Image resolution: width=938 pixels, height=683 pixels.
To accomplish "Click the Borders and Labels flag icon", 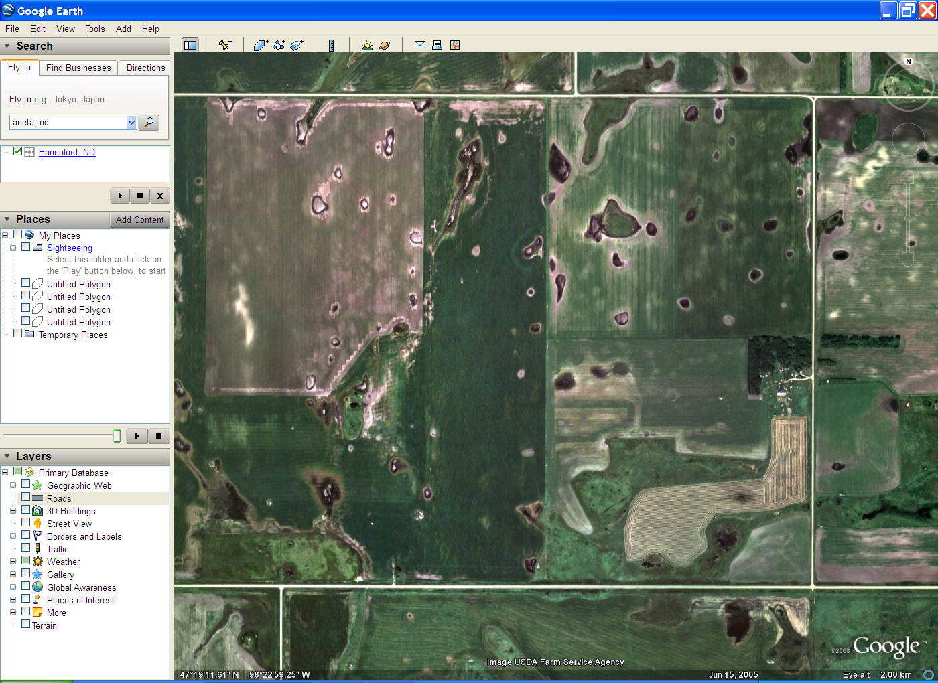I will (38, 536).
